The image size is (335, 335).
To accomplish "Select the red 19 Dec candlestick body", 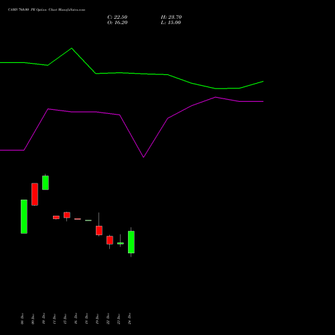I will point(99,230).
